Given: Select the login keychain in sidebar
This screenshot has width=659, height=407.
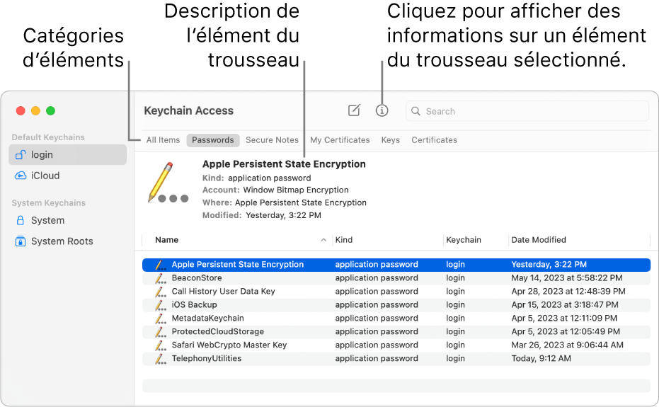Looking at the screenshot, I should (x=68, y=155).
